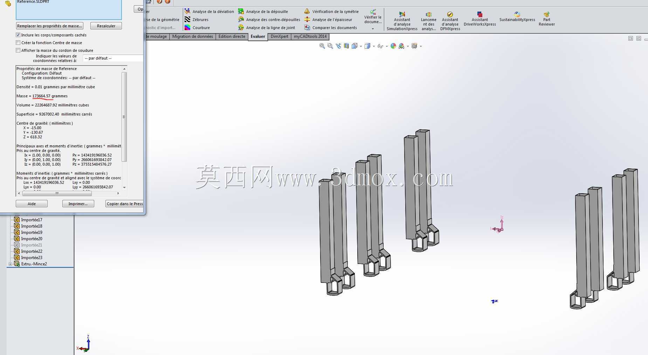The image size is (648, 355).
Task: Switch to the Edition directe tab
Action: pyautogui.click(x=232, y=36)
